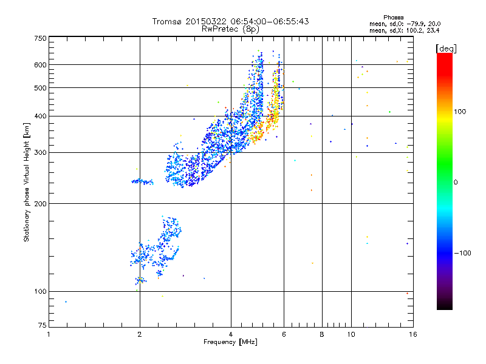Click the x-axis tick label '8'
Viewport: 486px width, 364px height.
tap(322, 334)
